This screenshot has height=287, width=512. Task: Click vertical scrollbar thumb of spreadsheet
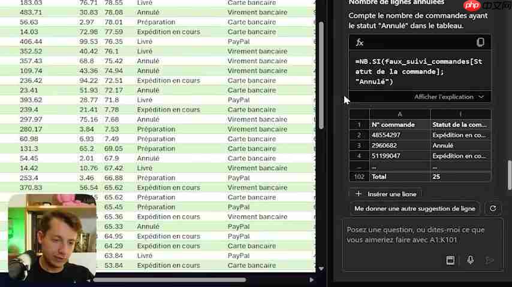tap(321, 75)
